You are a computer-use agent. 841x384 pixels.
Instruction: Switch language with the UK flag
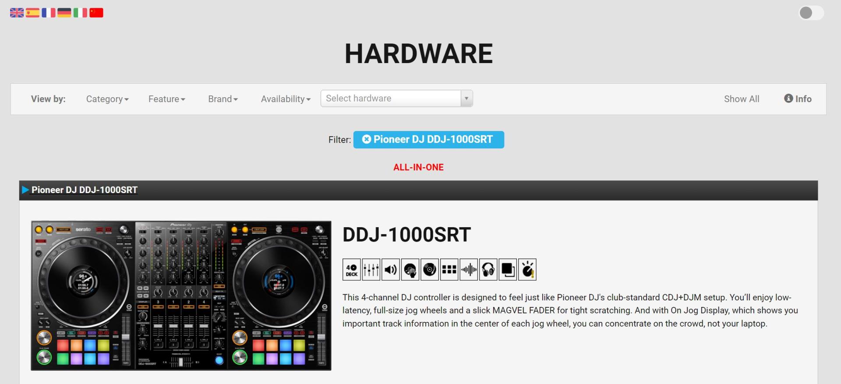pyautogui.click(x=17, y=13)
